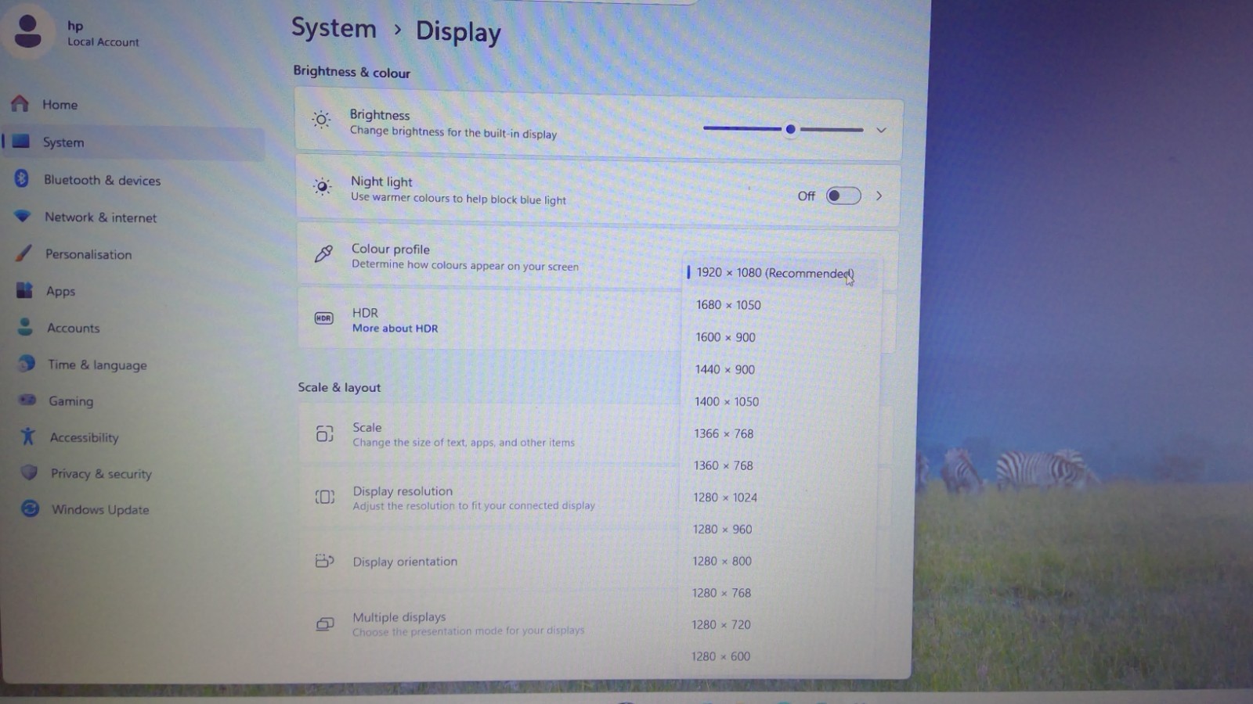Select 1920 × 1080 (Recommended) resolution
Screen dimensions: 1253x704
(782, 272)
